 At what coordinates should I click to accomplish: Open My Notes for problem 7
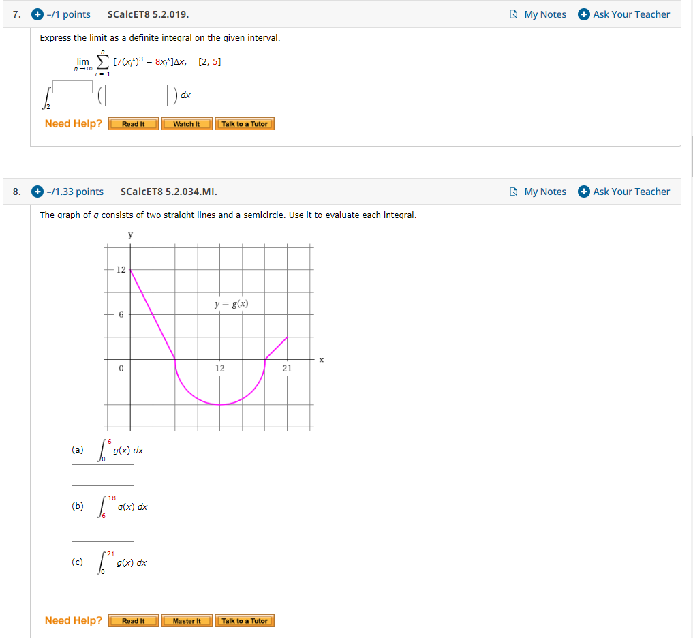pos(544,14)
